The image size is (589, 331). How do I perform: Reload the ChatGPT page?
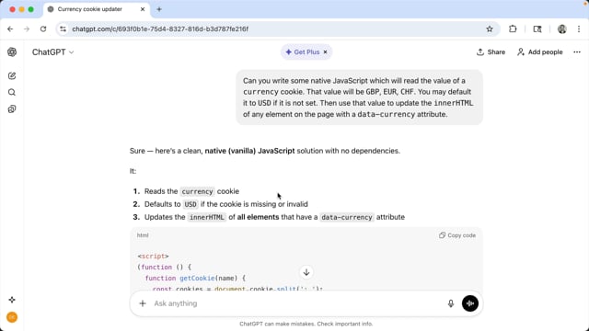43,29
